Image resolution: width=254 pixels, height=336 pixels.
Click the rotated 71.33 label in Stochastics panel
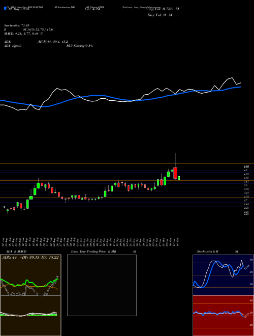tap(247, 267)
